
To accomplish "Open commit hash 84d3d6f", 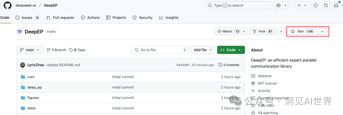I will (x=183, y=65).
